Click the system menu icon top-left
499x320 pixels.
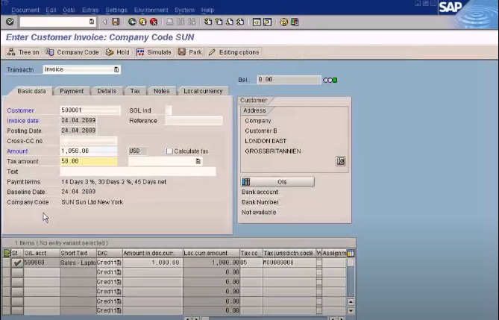[4, 3]
